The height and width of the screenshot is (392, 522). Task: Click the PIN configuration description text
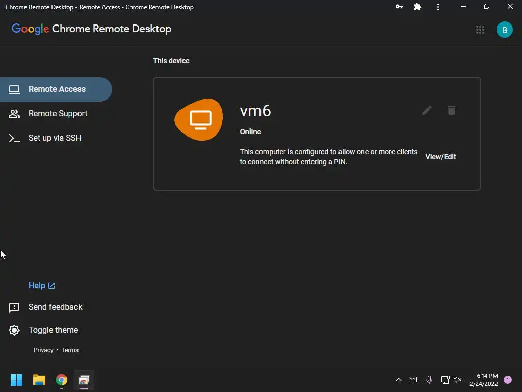(x=329, y=157)
